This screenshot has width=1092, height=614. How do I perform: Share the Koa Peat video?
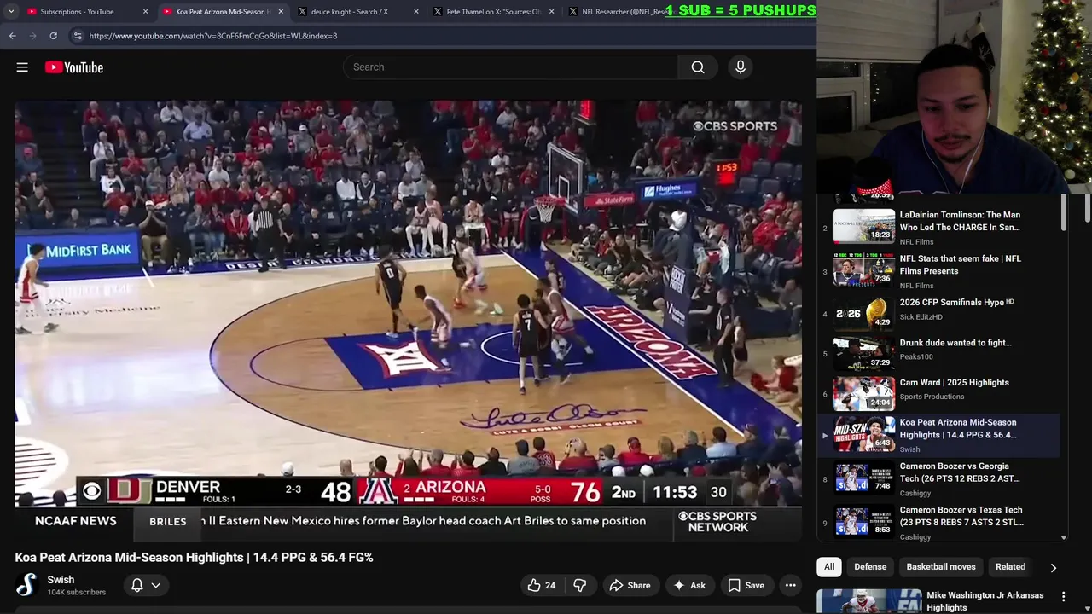point(630,585)
